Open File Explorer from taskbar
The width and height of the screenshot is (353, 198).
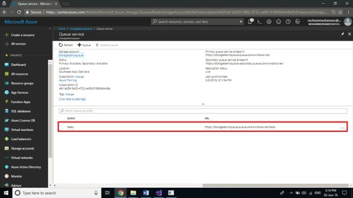coord(133,193)
